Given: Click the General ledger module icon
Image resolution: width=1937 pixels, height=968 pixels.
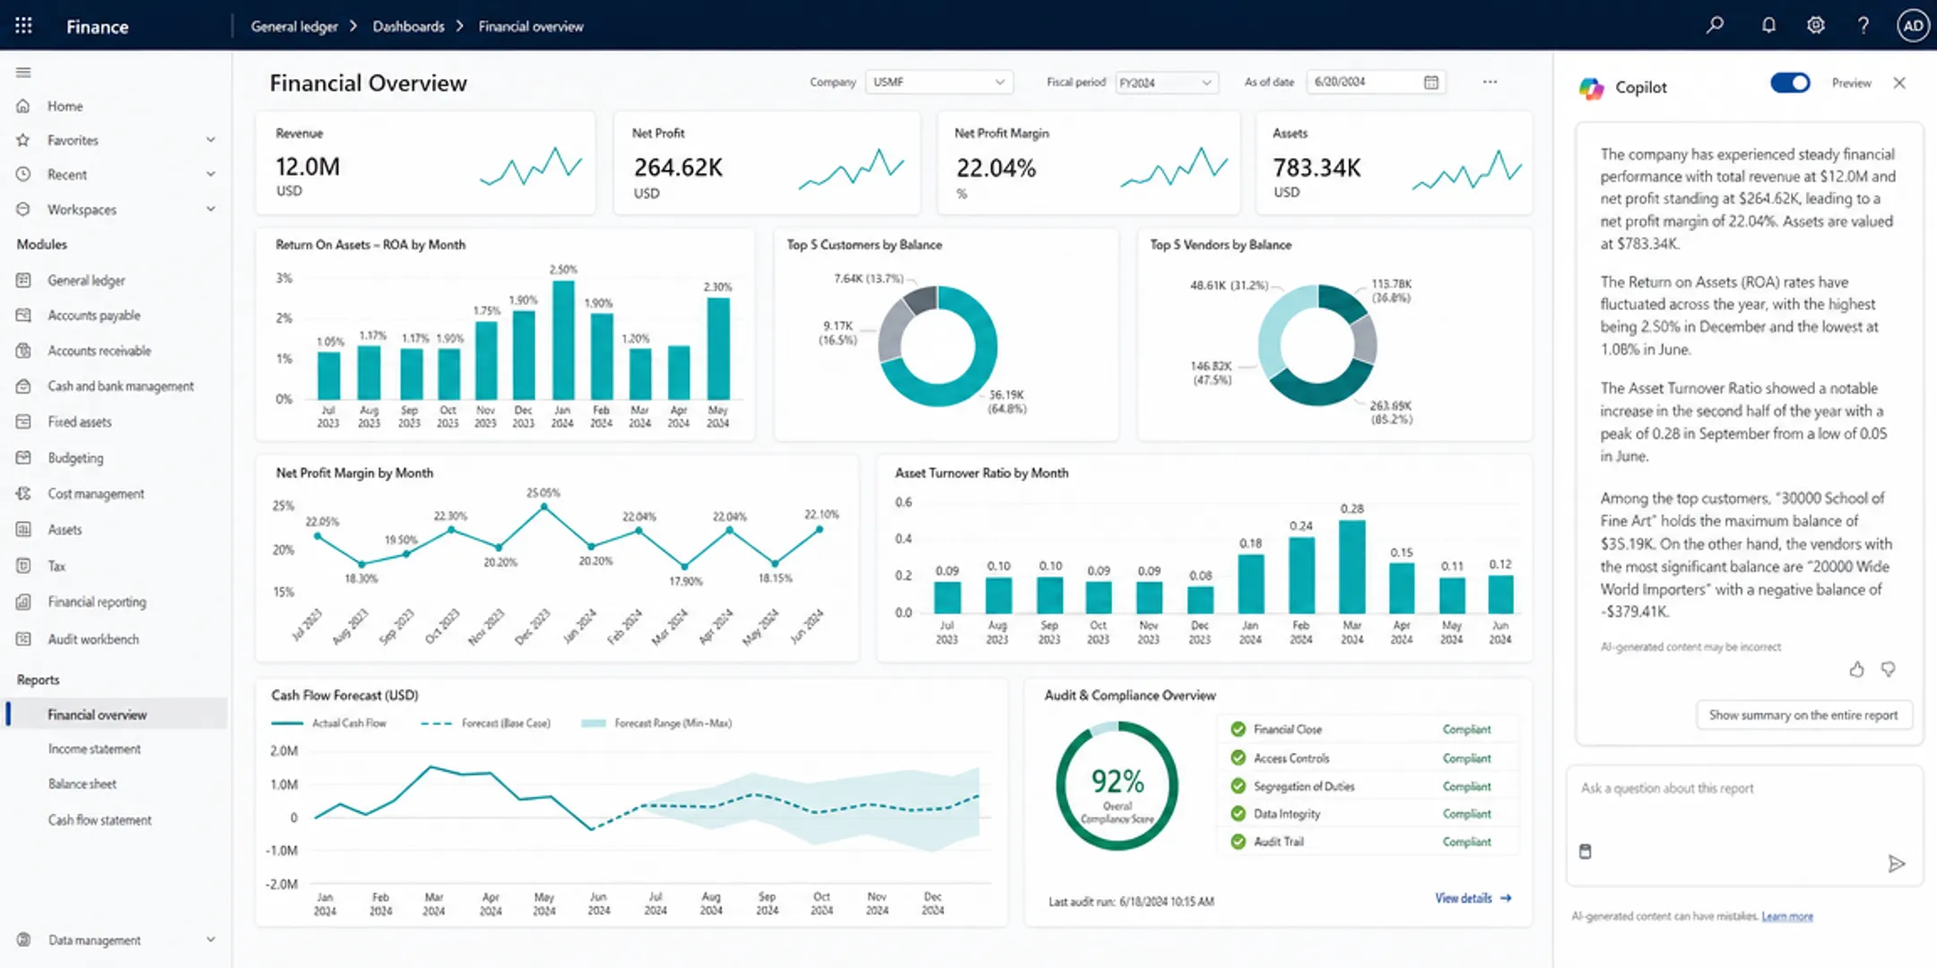Looking at the screenshot, I should click(23, 281).
